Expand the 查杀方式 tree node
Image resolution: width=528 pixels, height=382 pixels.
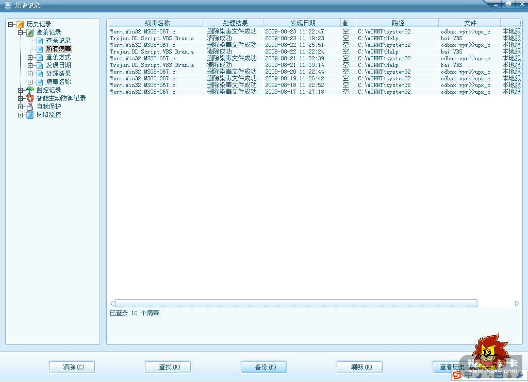pos(30,58)
